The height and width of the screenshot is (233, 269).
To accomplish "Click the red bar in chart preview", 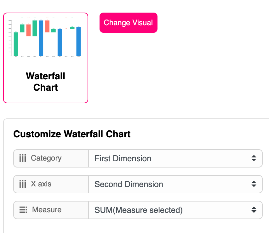I will (x=28, y=30).
